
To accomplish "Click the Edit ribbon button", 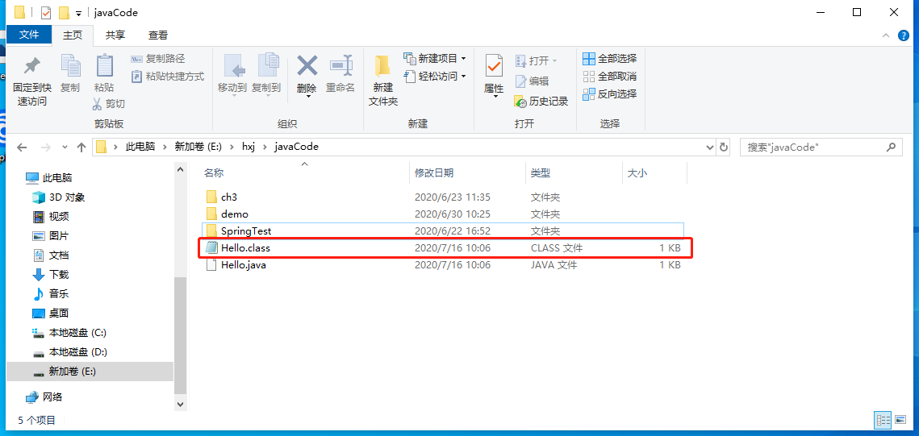I will tap(533, 81).
